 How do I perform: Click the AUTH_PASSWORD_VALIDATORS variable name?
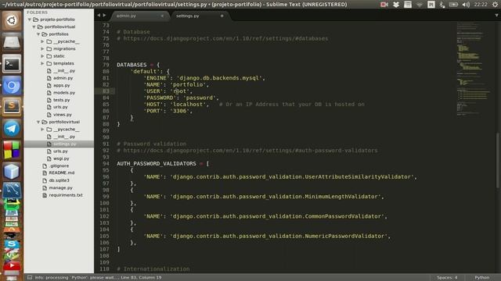click(x=157, y=164)
